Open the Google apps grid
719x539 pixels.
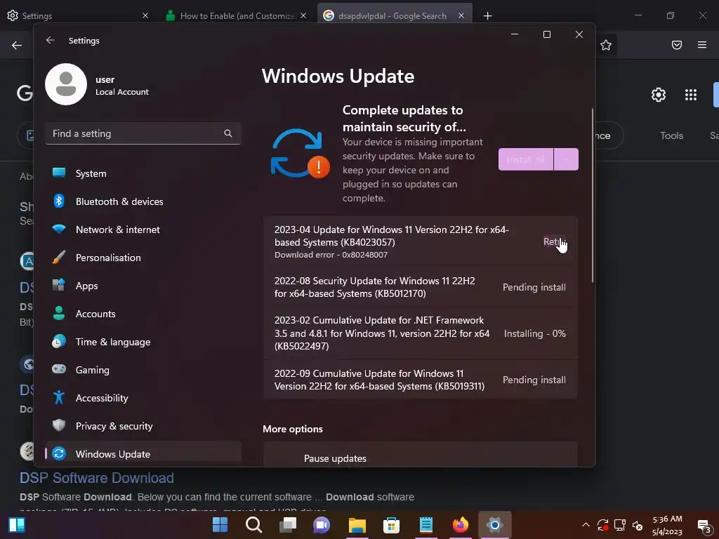pyautogui.click(x=691, y=95)
